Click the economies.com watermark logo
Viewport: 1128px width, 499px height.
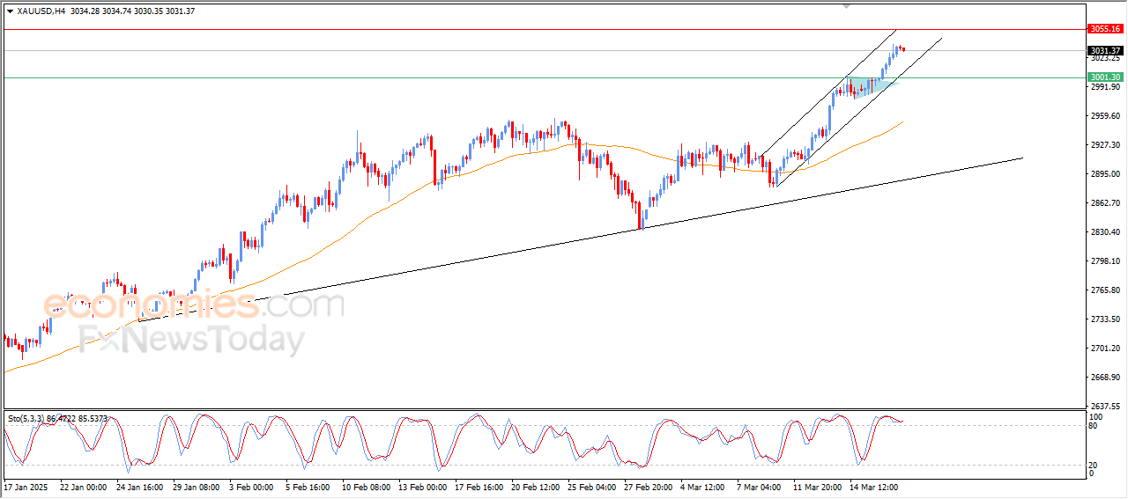tap(194, 305)
